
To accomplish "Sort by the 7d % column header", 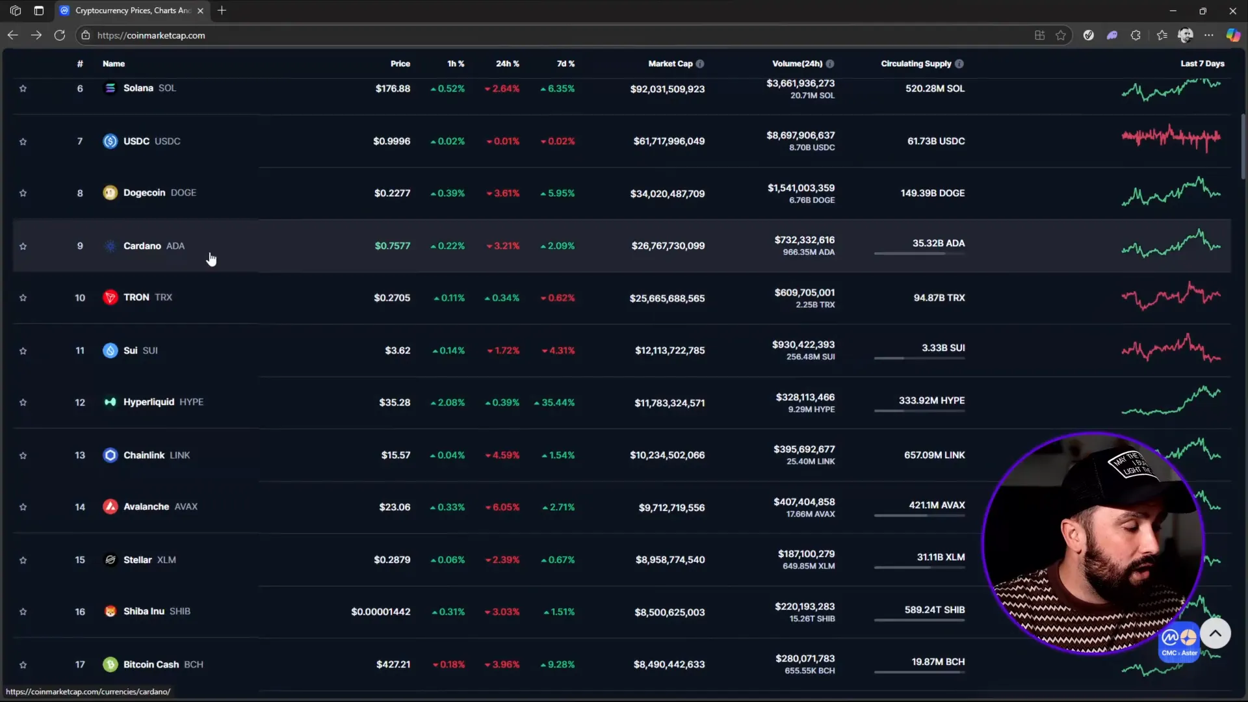I will (565, 64).
